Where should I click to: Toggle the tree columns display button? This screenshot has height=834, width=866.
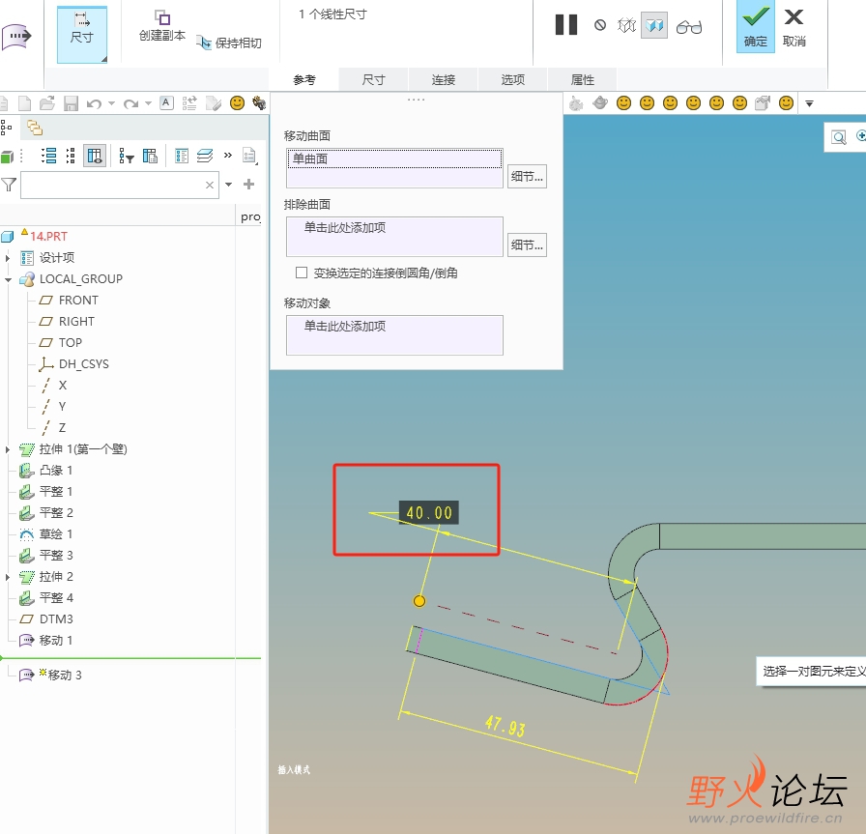point(95,156)
